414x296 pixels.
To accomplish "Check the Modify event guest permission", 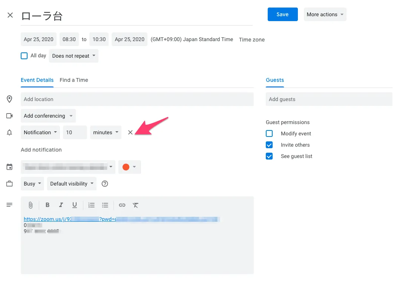I will pyautogui.click(x=269, y=133).
